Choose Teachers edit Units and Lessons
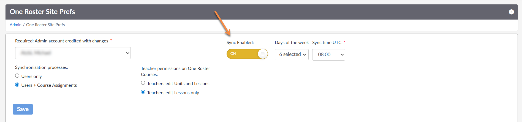Image resolution: width=522 pixels, height=122 pixels. (143, 83)
